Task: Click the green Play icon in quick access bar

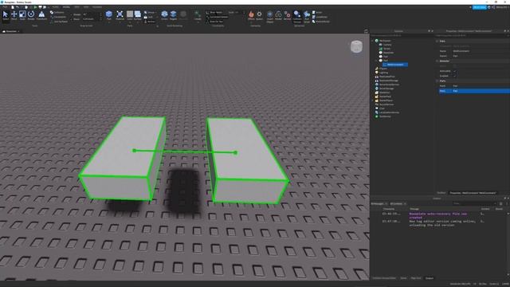Action: [x=35, y=7]
